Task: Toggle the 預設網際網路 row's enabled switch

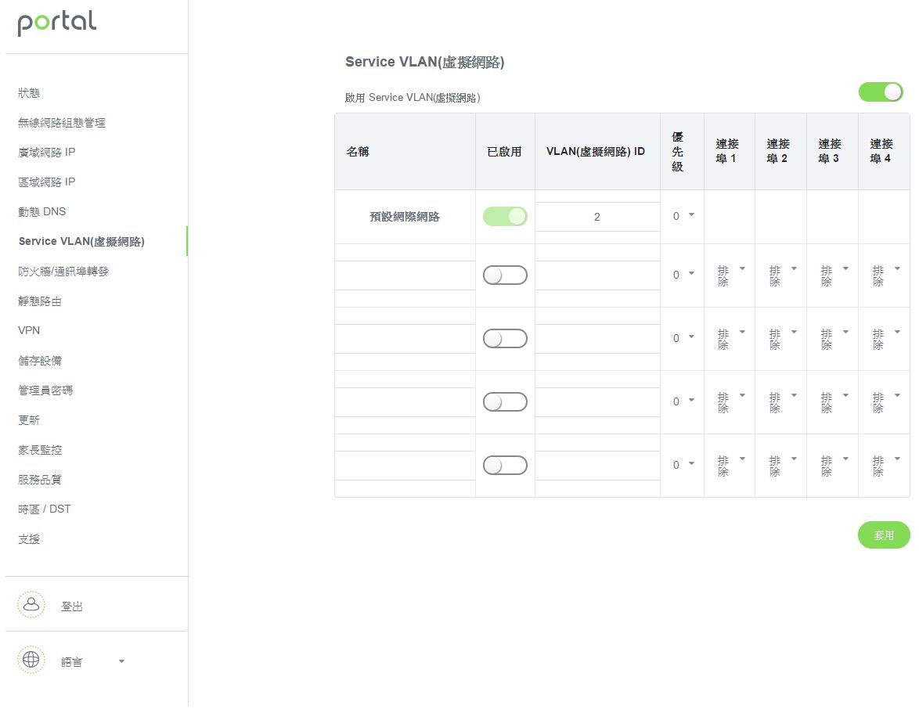Action: pos(505,217)
